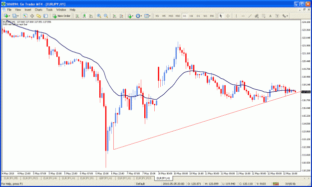Select the Text tool (A icon)
This screenshot has height=187, width=312.
(x=271, y=16)
